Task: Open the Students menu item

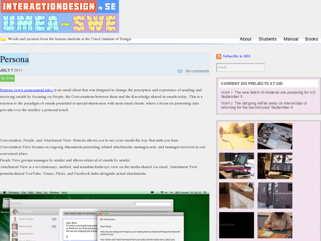Action: point(268,39)
